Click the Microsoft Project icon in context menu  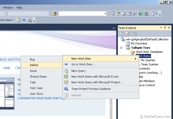[x=66, y=82]
